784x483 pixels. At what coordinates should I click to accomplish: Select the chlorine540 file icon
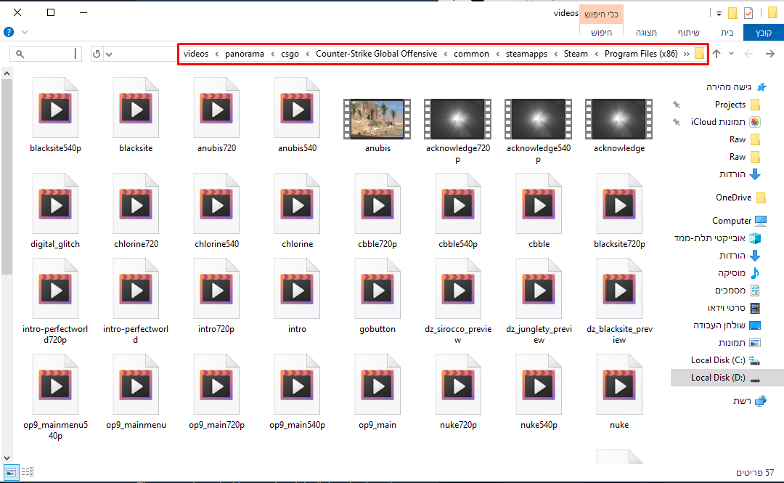pos(216,203)
